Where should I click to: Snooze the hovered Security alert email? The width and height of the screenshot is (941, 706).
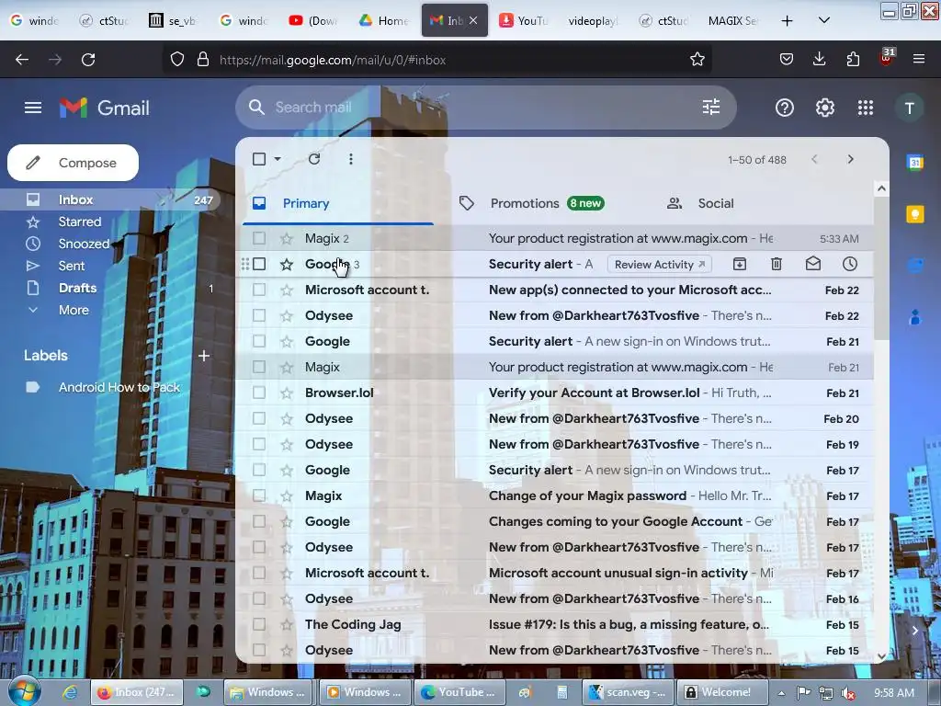(850, 264)
